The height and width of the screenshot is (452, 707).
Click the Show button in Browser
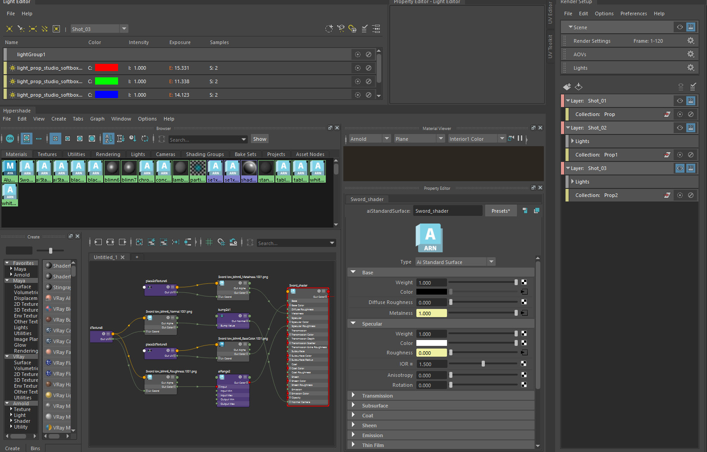pos(260,139)
